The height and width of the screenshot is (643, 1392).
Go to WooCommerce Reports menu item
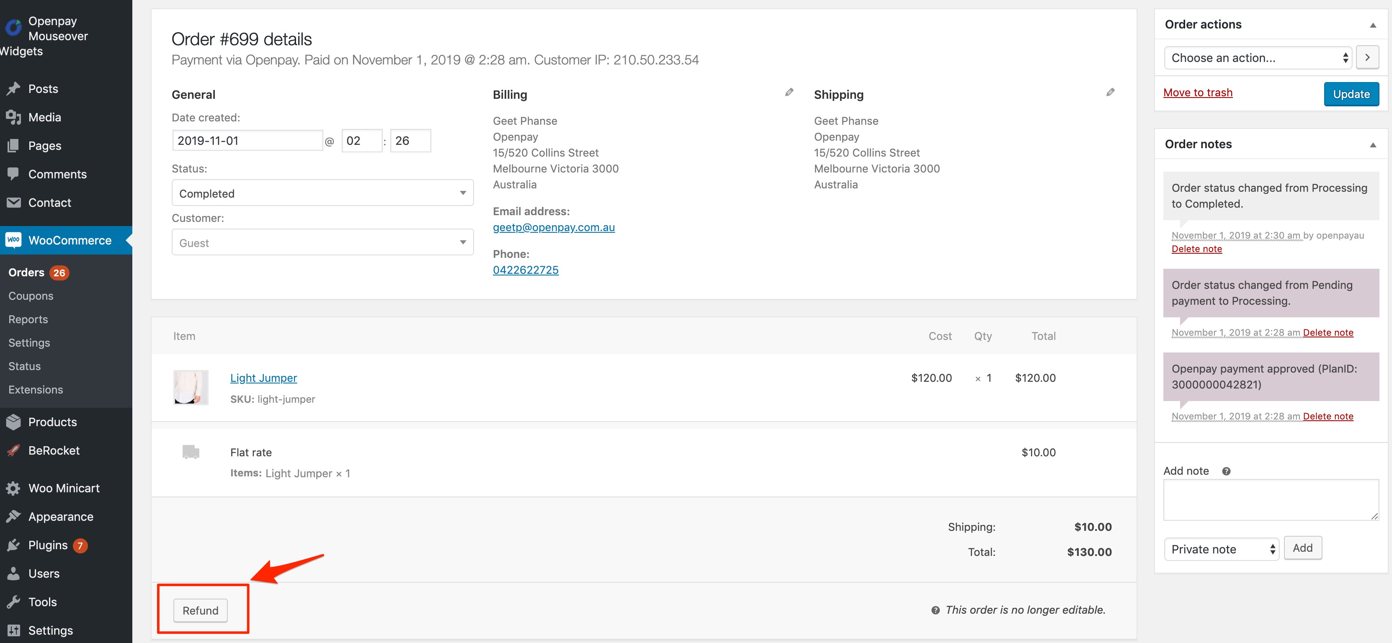click(x=28, y=319)
